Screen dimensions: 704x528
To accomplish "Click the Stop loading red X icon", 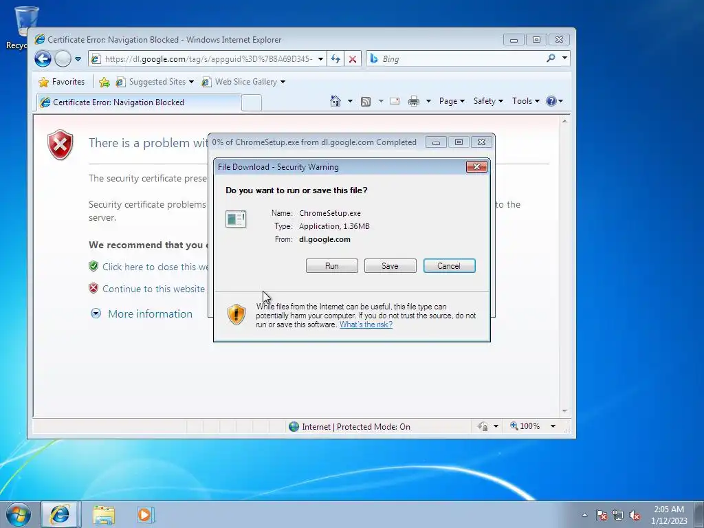I will (353, 59).
